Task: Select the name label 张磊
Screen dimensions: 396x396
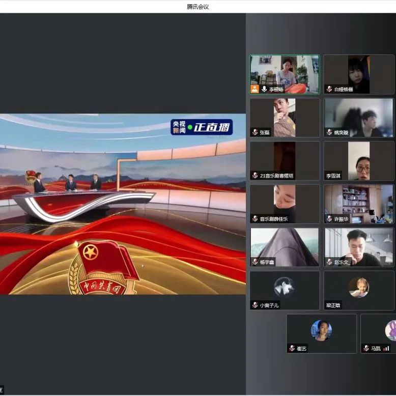Action: pos(265,132)
